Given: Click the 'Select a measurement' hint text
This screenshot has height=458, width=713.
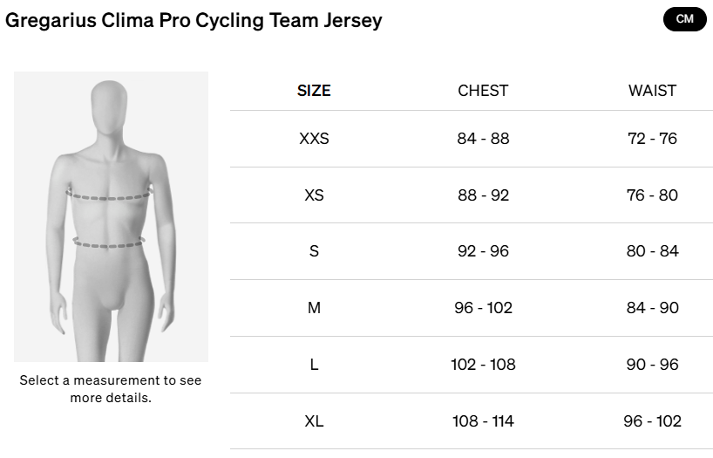Looking at the screenshot, I should (111, 389).
